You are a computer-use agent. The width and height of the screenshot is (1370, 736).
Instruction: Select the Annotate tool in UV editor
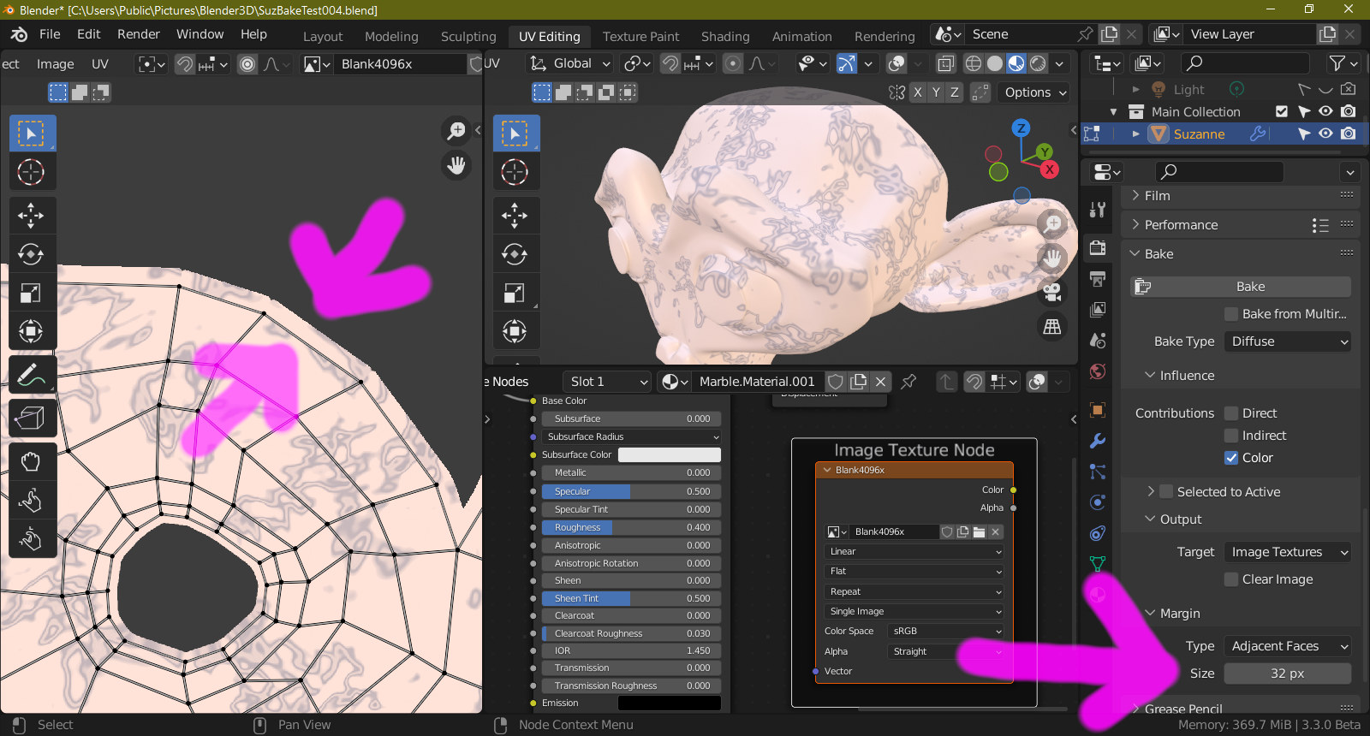click(32, 376)
